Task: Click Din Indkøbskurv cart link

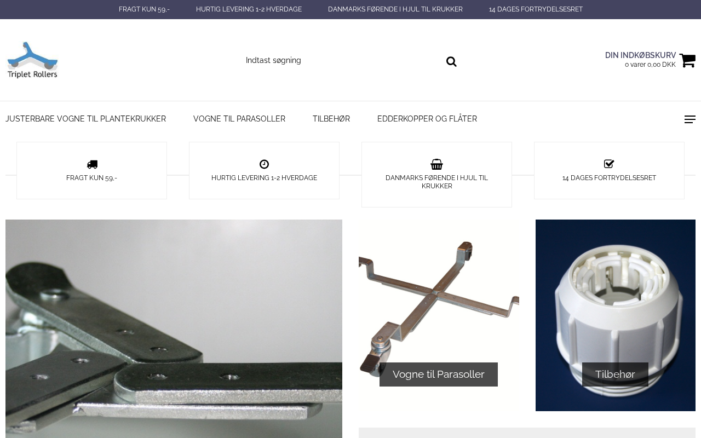Action: (640, 55)
